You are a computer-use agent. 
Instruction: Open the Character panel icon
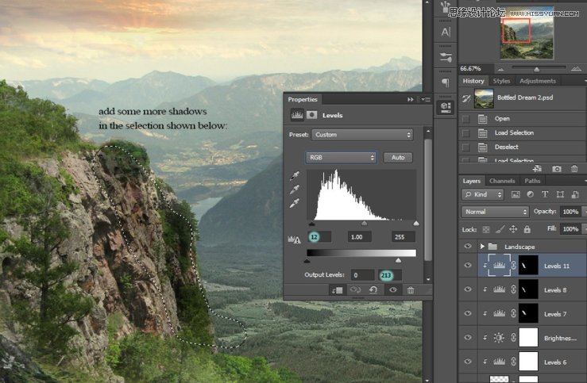tap(446, 32)
